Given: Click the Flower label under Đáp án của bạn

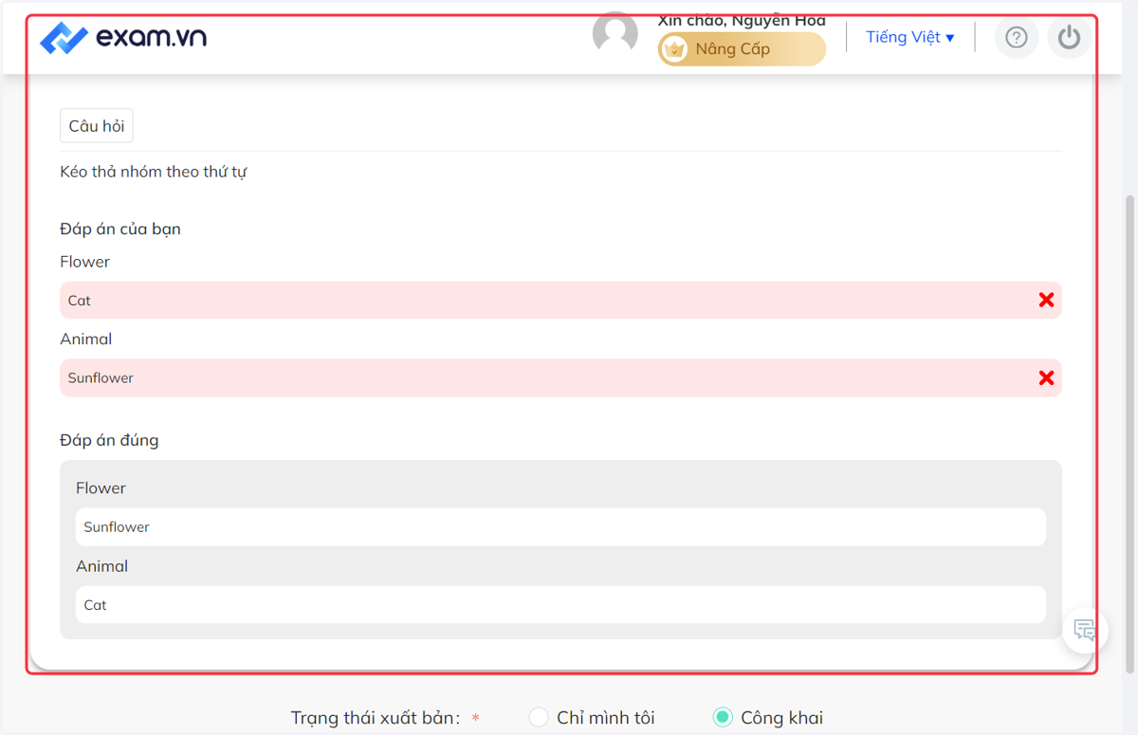Looking at the screenshot, I should 84,262.
